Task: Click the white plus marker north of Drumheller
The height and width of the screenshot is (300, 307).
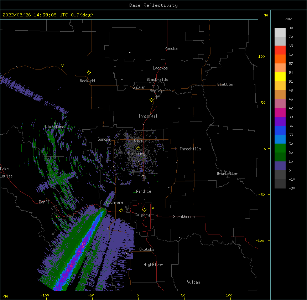Action: [218, 134]
